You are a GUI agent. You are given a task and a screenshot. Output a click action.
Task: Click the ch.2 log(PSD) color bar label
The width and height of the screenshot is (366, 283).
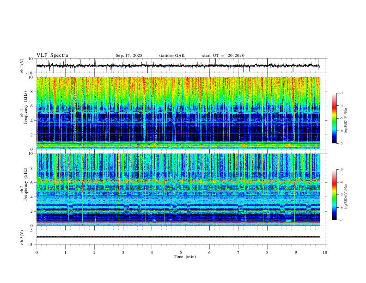point(346,197)
